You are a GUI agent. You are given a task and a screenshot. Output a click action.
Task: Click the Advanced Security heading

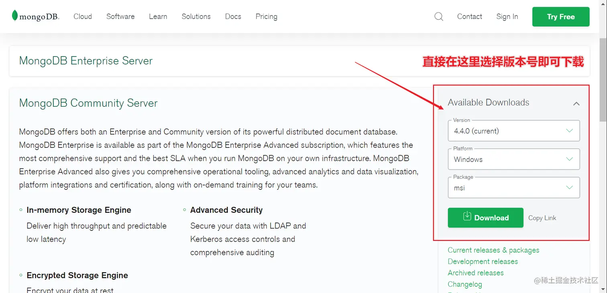[226, 210]
